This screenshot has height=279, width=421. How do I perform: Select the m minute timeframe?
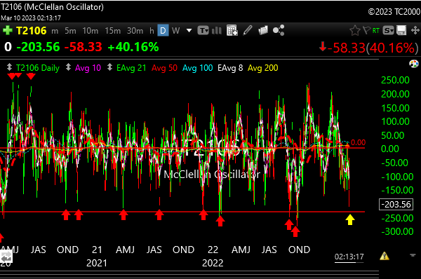55,31
